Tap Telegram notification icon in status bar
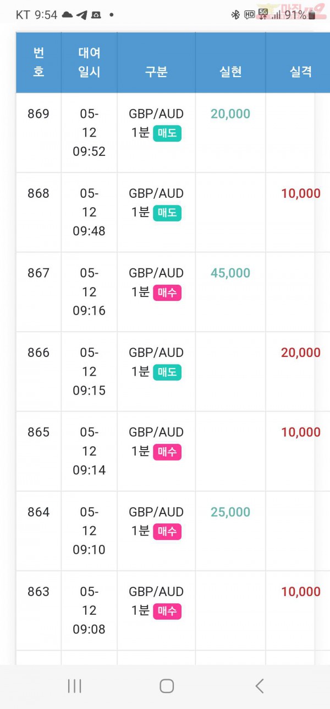The image size is (330, 709). (81, 15)
